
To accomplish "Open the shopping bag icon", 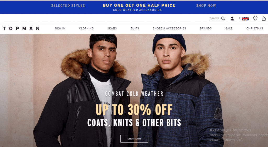I will click(264, 18).
